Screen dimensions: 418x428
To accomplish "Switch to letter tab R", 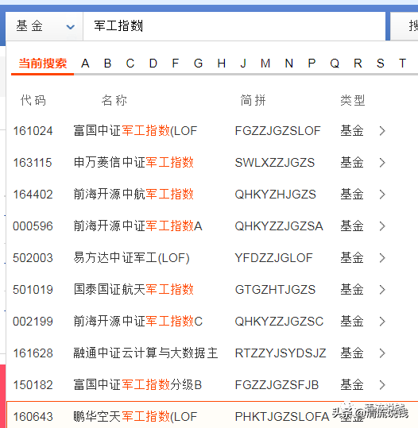I will pyautogui.click(x=358, y=64).
